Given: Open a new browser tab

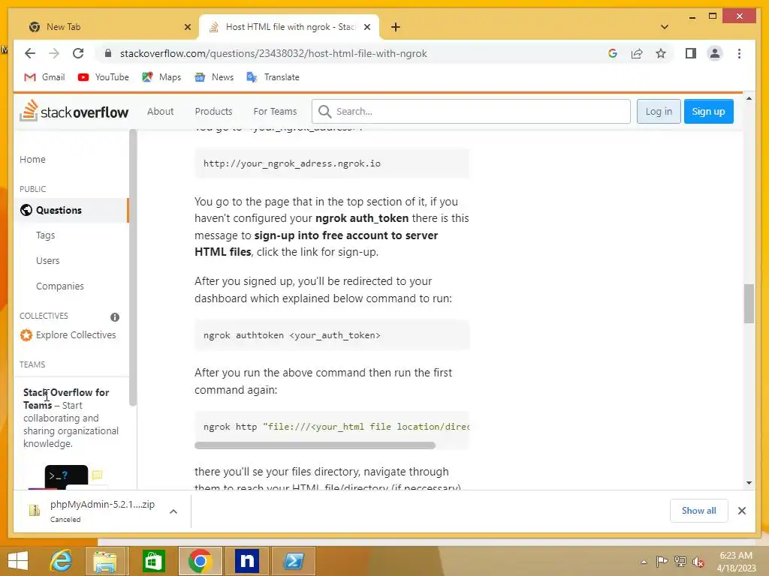Looking at the screenshot, I should [396, 27].
